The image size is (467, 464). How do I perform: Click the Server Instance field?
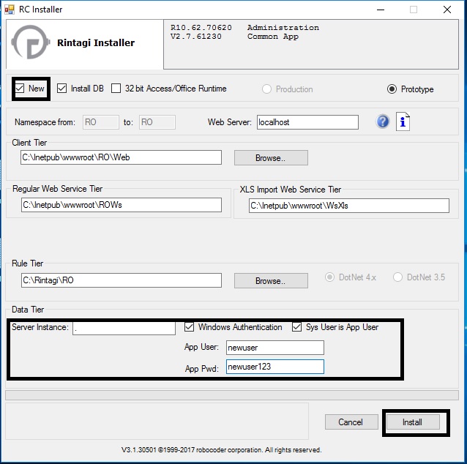click(x=124, y=328)
